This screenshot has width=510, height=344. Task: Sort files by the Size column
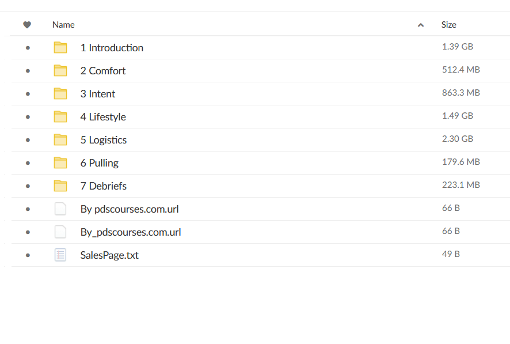tap(449, 25)
